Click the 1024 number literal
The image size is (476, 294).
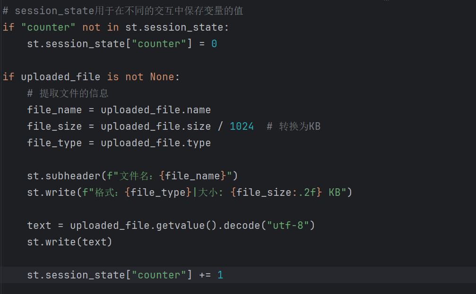click(x=242, y=126)
